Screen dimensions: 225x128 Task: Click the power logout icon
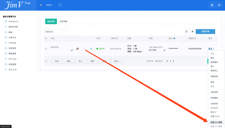[219, 5]
